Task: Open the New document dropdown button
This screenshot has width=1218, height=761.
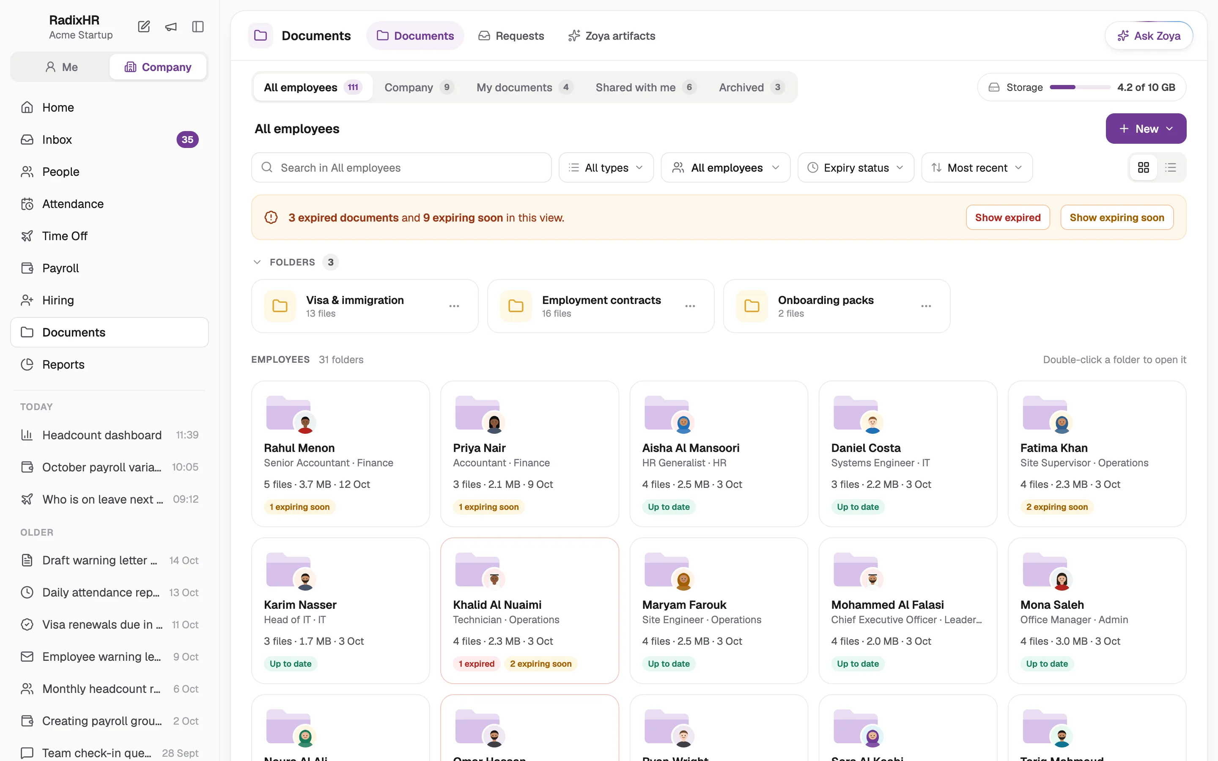Action: 1146,129
